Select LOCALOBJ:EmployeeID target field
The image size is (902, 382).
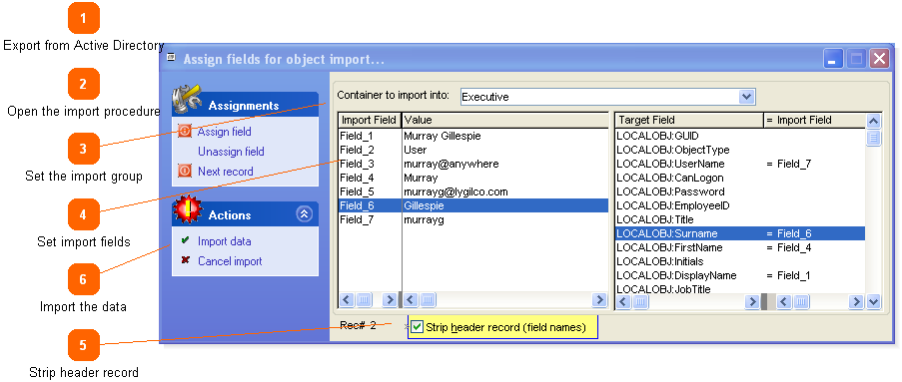740,205
